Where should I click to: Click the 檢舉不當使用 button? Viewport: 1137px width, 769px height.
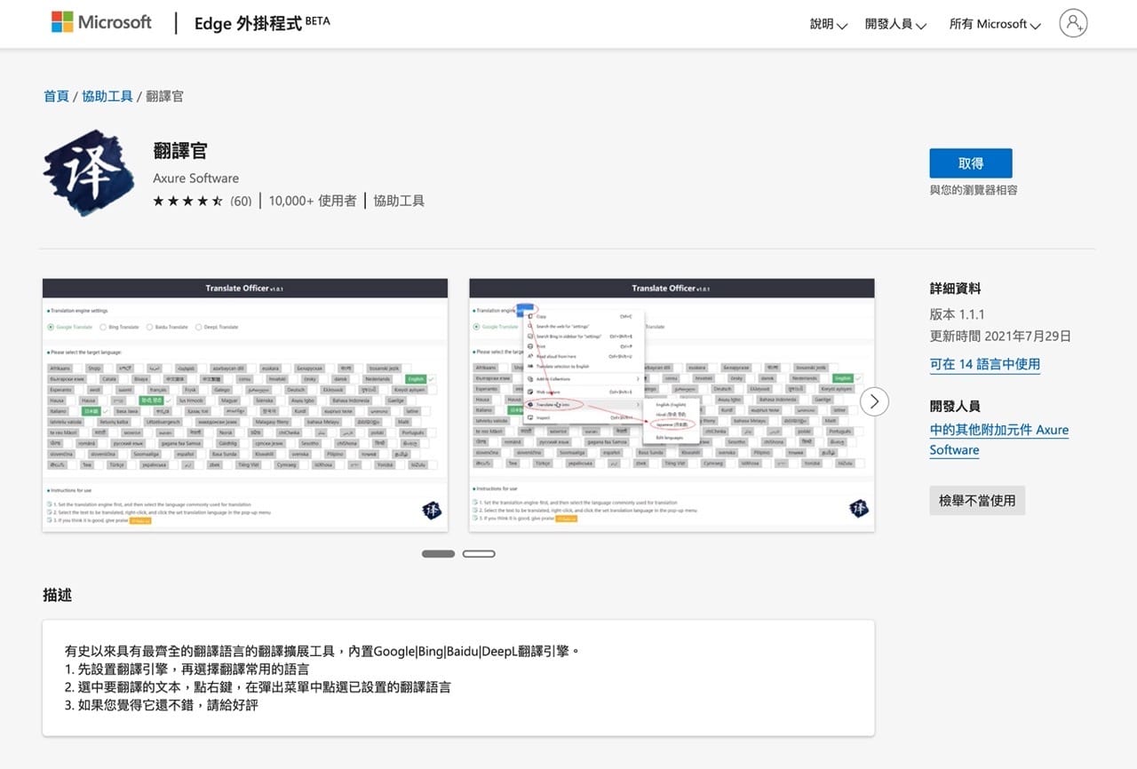coord(977,500)
